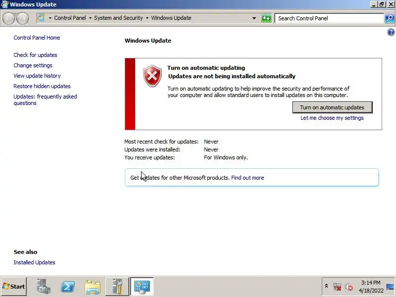396x297 pixels.
Task: Expand the dropdown arrow before Control Panel
Action: point(50,18)
